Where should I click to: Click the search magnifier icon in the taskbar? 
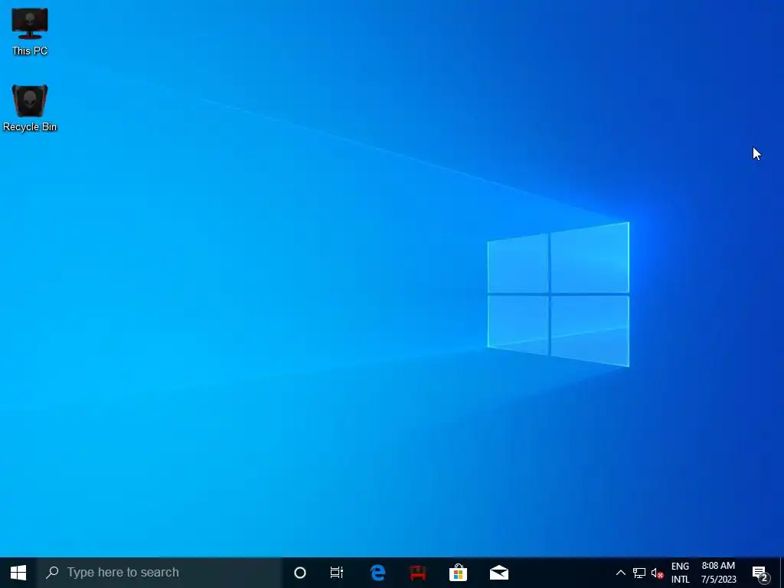52,573
